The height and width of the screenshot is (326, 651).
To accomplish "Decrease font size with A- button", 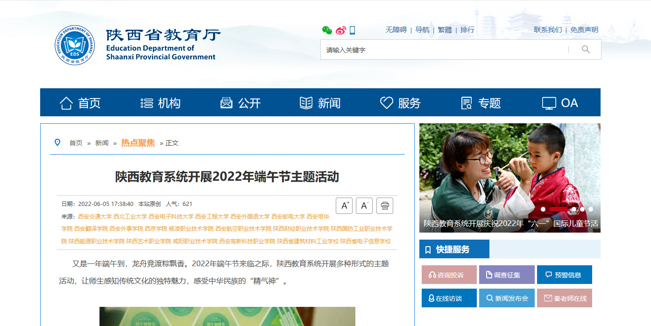I will click(x=364, y=206).
